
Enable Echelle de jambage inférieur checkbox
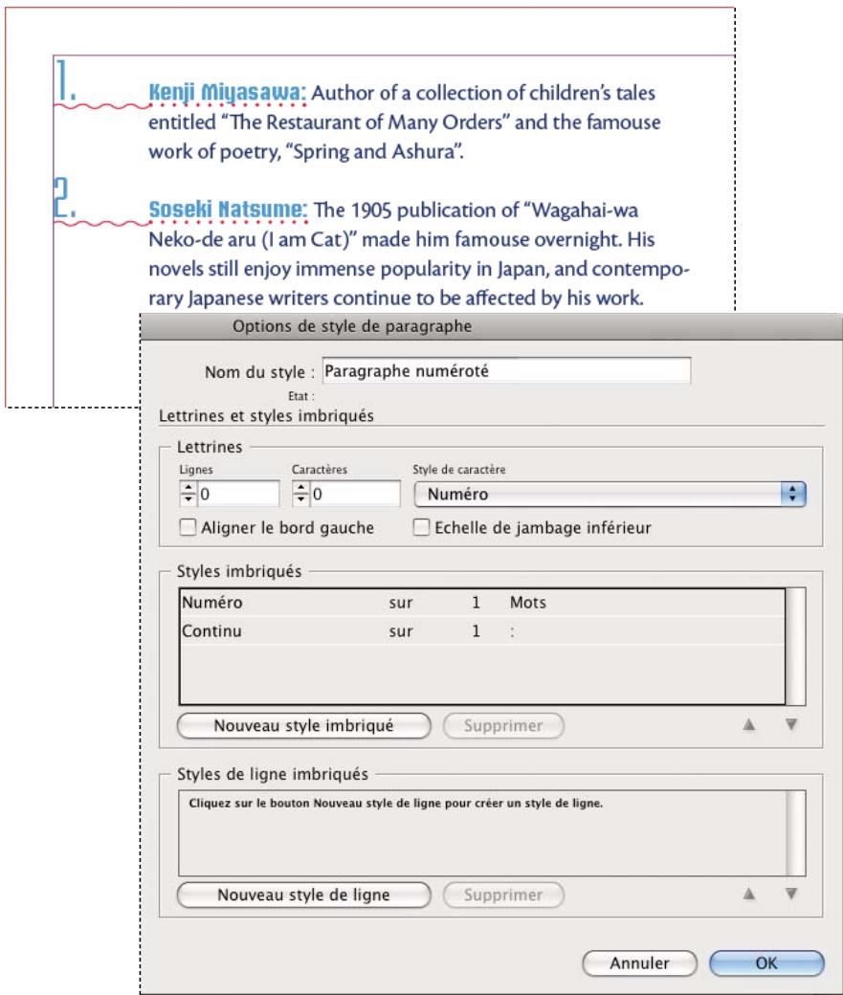(x=421, y=527)
